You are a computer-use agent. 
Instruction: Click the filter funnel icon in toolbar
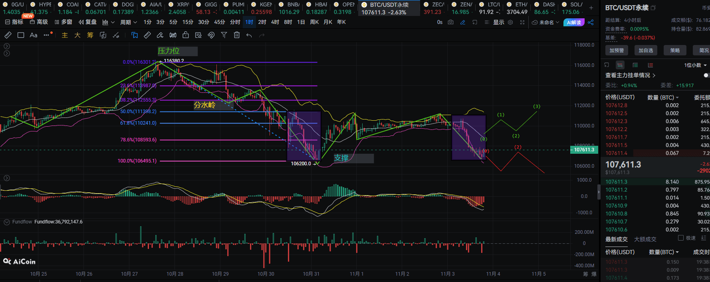tap(224, 35)
